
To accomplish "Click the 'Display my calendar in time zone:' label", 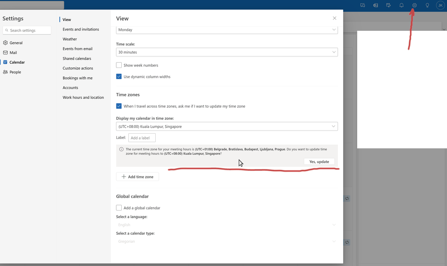I will coord(145,118).
